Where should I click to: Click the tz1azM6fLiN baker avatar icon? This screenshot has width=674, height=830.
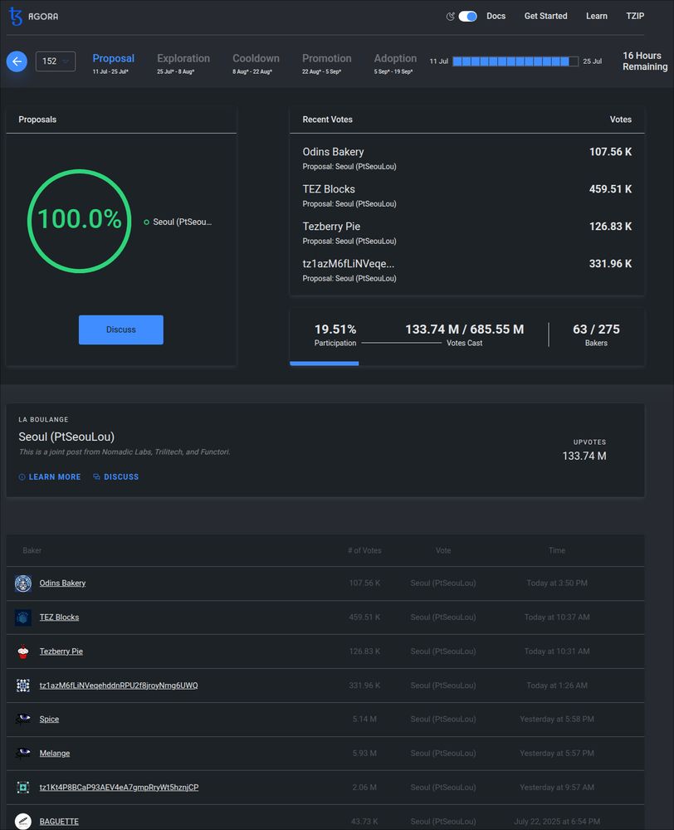(22, 686)
